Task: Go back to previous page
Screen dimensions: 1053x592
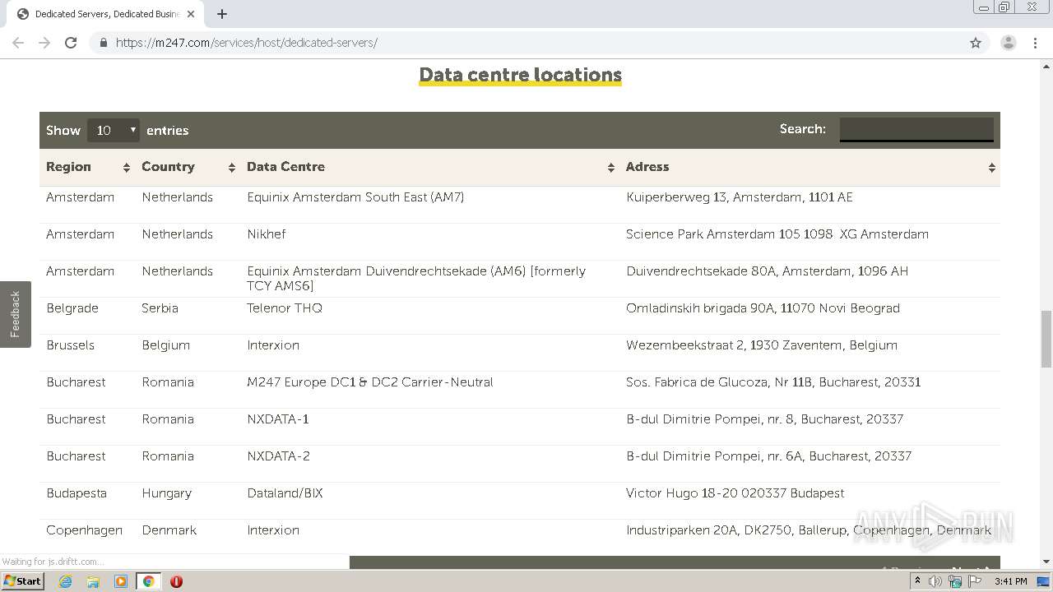Action: click(x=18, y=43)
